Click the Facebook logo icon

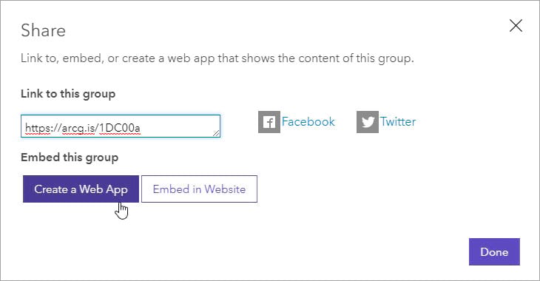point(269,122)
